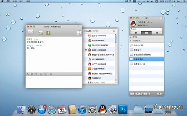Screen dimensions: 187x116
Task: Open the chat bubble icon in chat window toolbar
Action: (x=31, y=32)
